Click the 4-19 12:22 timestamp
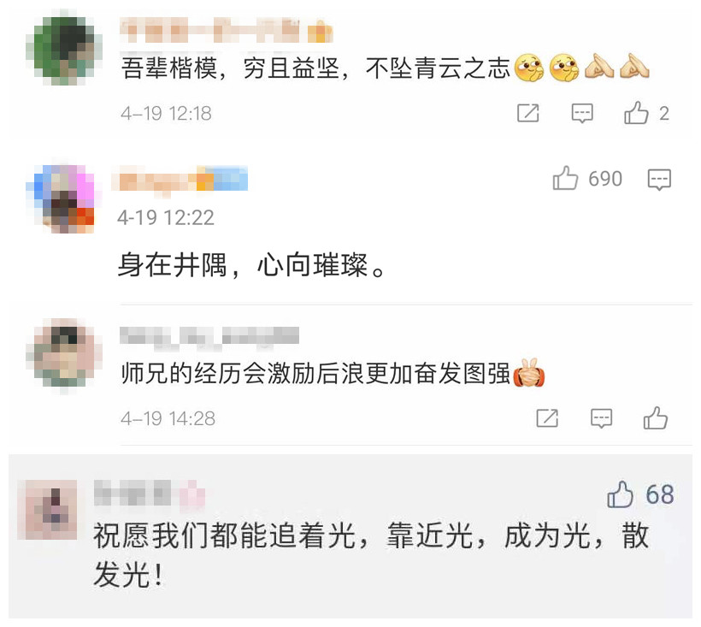 166,218
